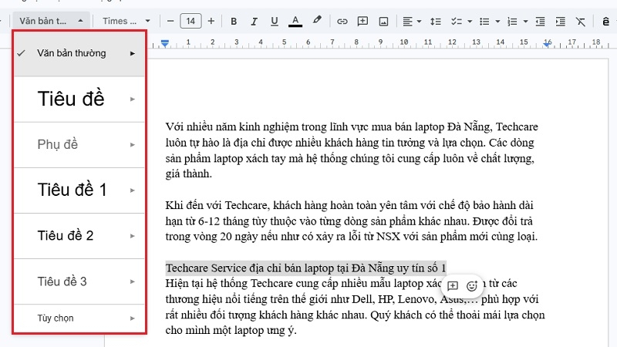Click the paragraph starting "Với nhiều năm"
The height and width of the screenshot is (347, 617).
click(x=352, y=150)
